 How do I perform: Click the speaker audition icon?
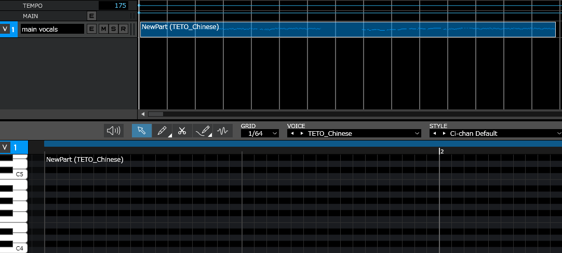point(113,131)
